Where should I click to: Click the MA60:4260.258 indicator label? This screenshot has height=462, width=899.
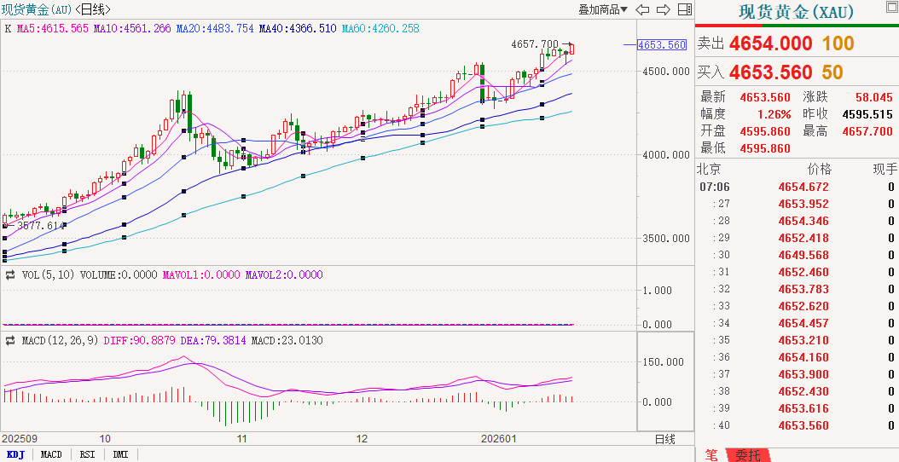tap(380, 28)
